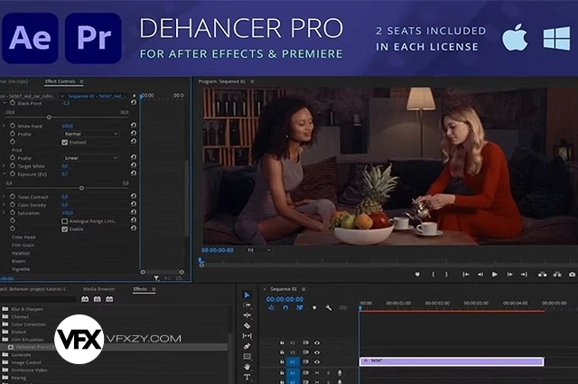The image size is (578, 384).
Task: Open the Profile dropdown showing Linear
Action: coord(90,158)
